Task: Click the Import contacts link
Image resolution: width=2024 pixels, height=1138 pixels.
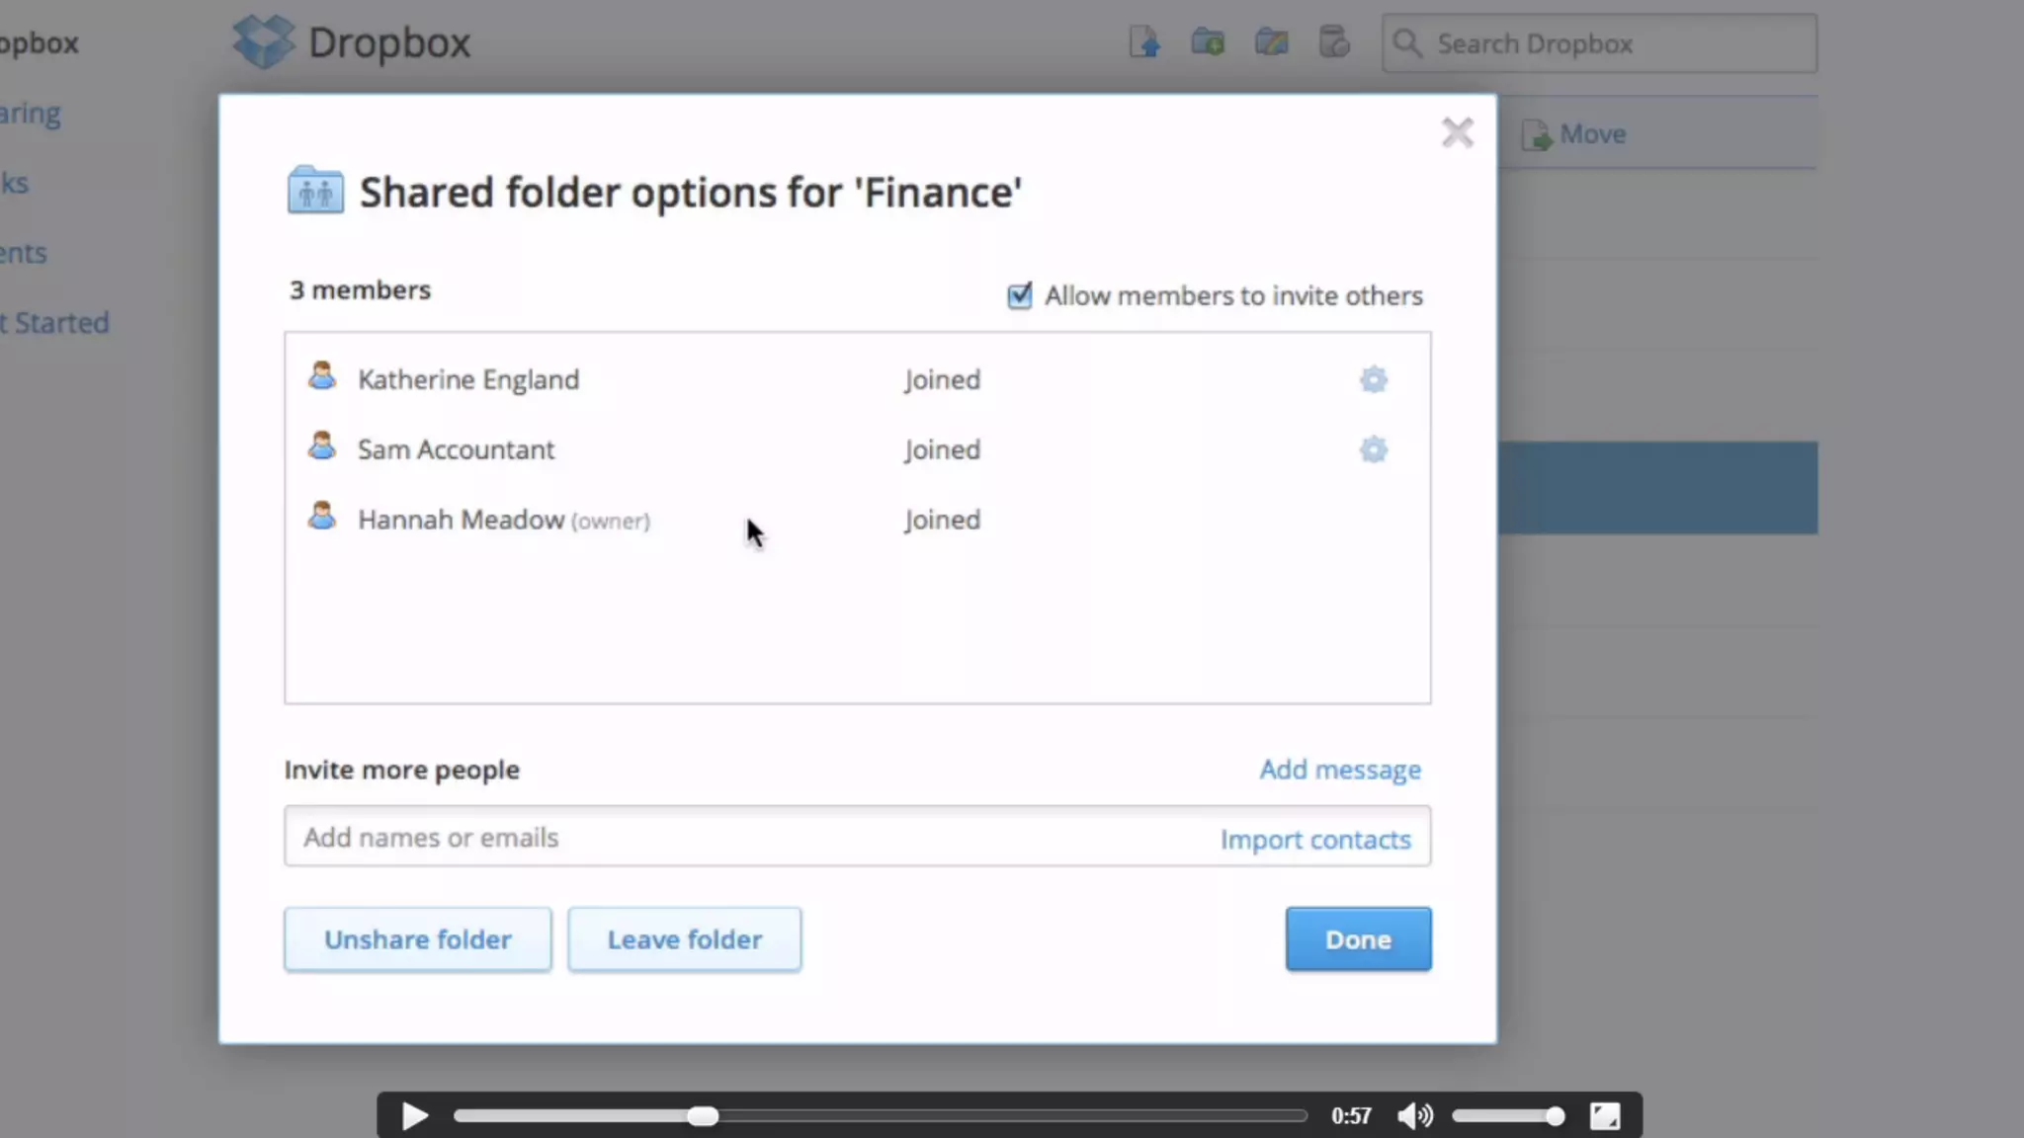Action: pos(1314,840)
